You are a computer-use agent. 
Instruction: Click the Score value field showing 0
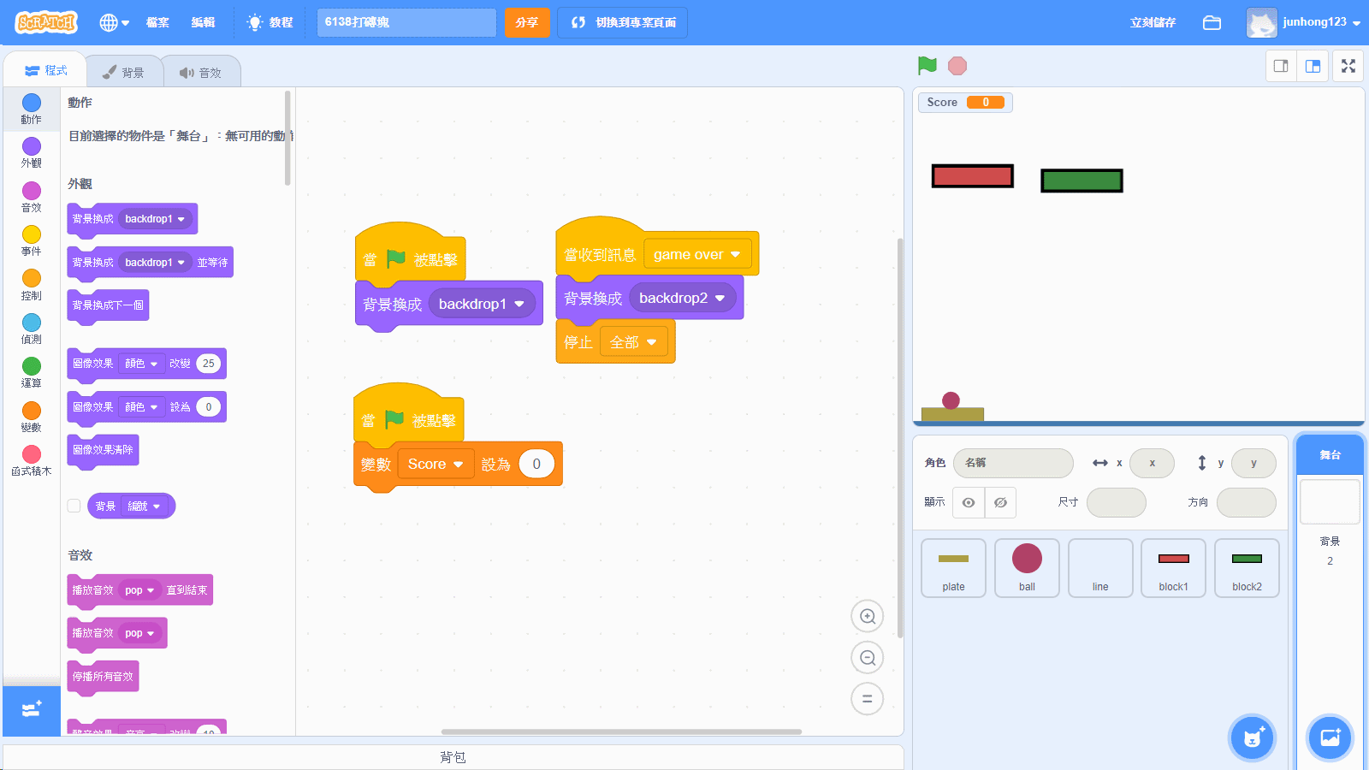coord(536,464)
